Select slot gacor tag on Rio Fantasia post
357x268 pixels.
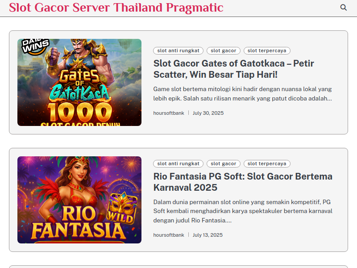(x=224, y=163)
